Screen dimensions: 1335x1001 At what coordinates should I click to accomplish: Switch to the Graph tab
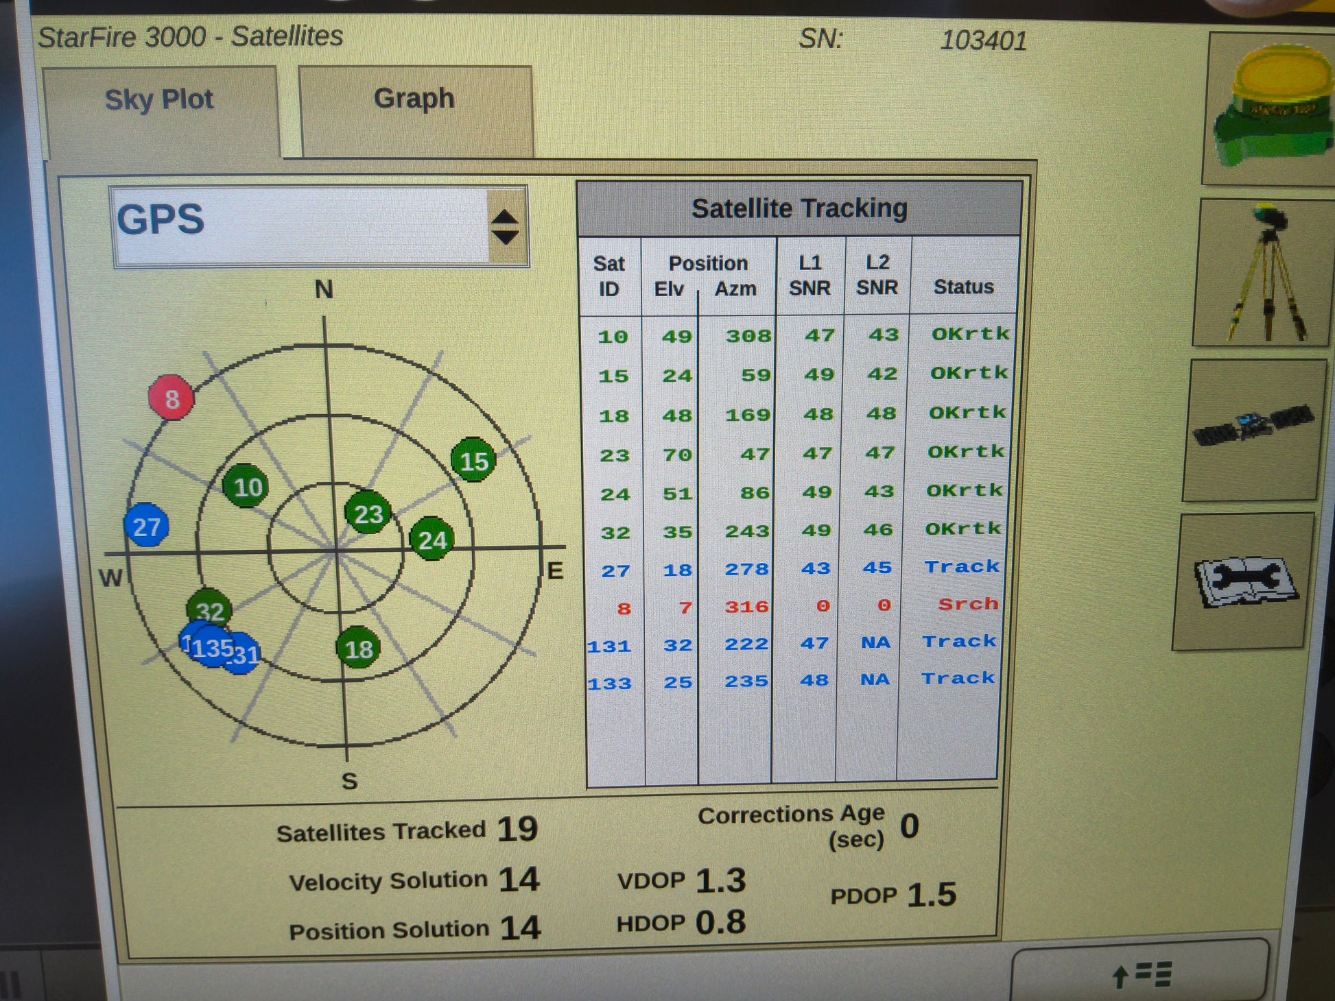[x=414, y=99]
